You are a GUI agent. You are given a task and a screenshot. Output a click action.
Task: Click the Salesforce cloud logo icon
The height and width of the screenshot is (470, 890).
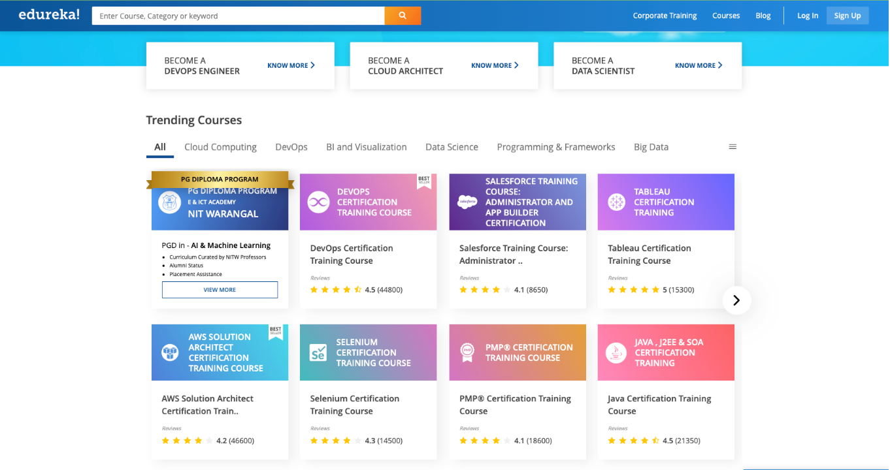(468, 202)
